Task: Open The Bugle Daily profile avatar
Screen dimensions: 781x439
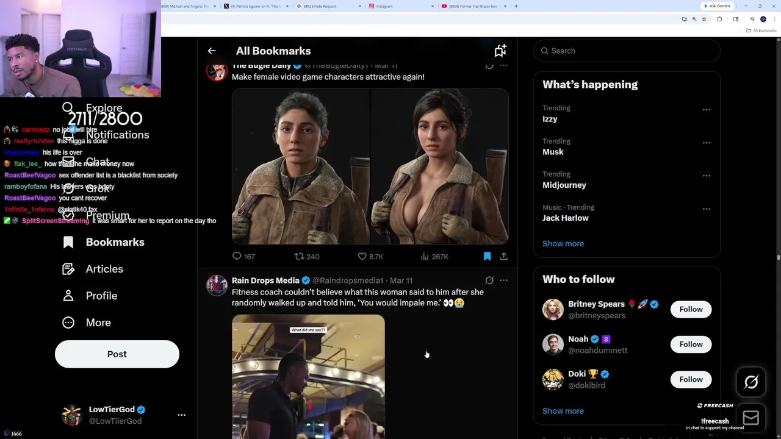Action: [217, 71]
